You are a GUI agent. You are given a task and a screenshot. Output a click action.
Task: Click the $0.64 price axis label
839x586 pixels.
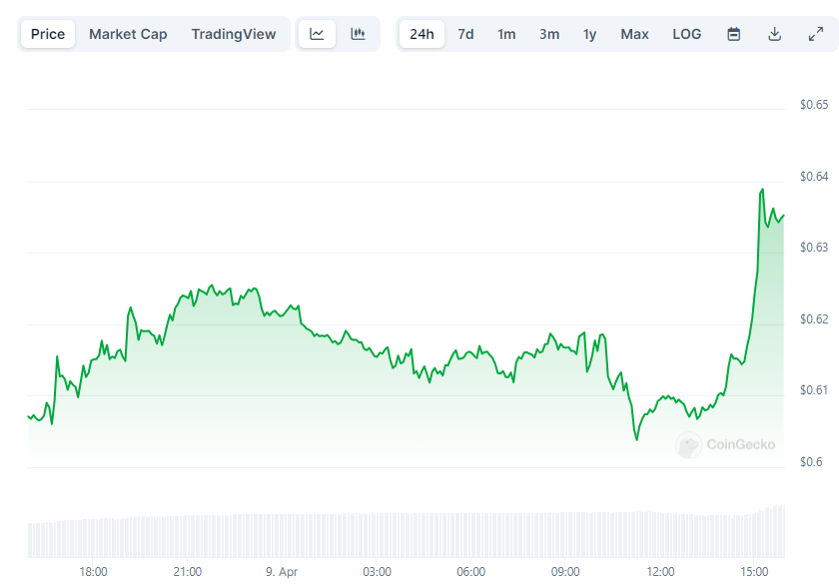coord(814,177)
